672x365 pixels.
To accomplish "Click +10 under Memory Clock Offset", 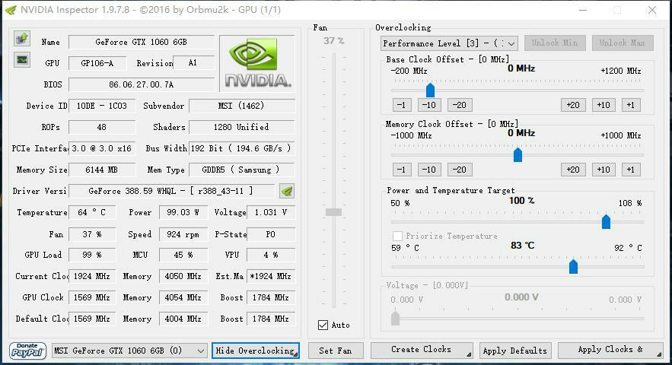I will tap(604, 170).
